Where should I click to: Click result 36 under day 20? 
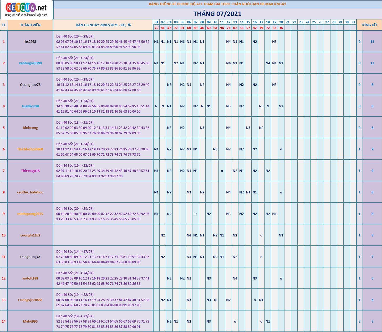pos(281,28)
